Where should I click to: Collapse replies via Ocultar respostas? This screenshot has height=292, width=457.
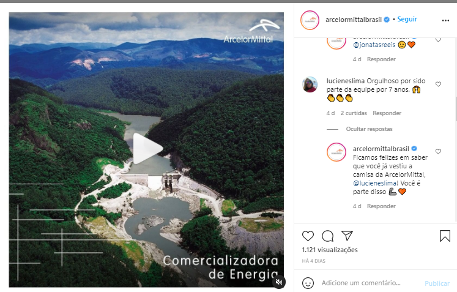pyautogui.click(x=369, y=129)
